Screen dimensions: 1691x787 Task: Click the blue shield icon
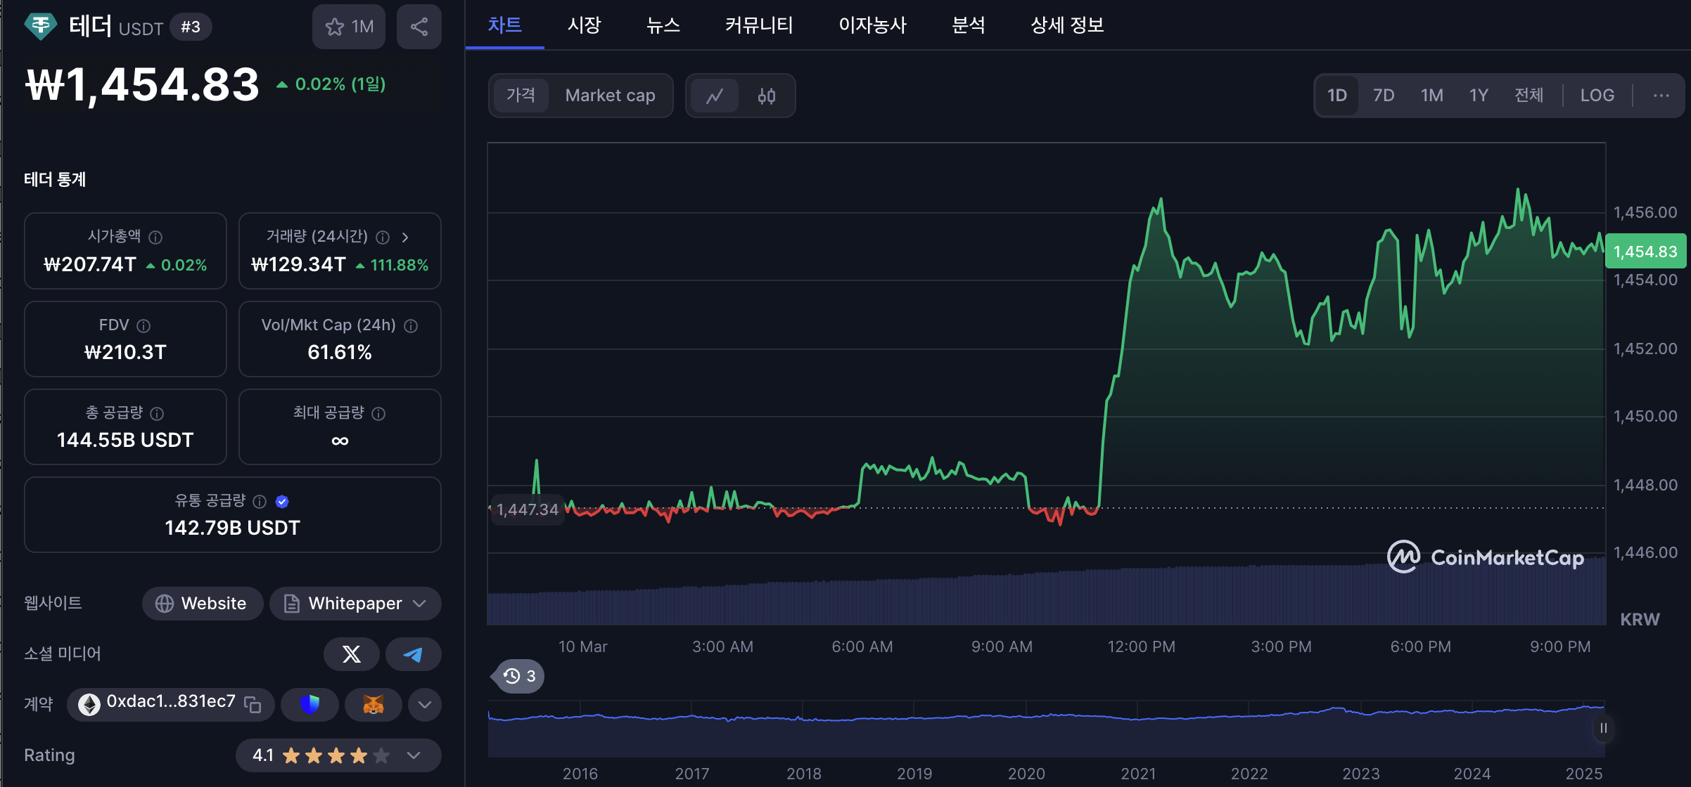point(310,704)
